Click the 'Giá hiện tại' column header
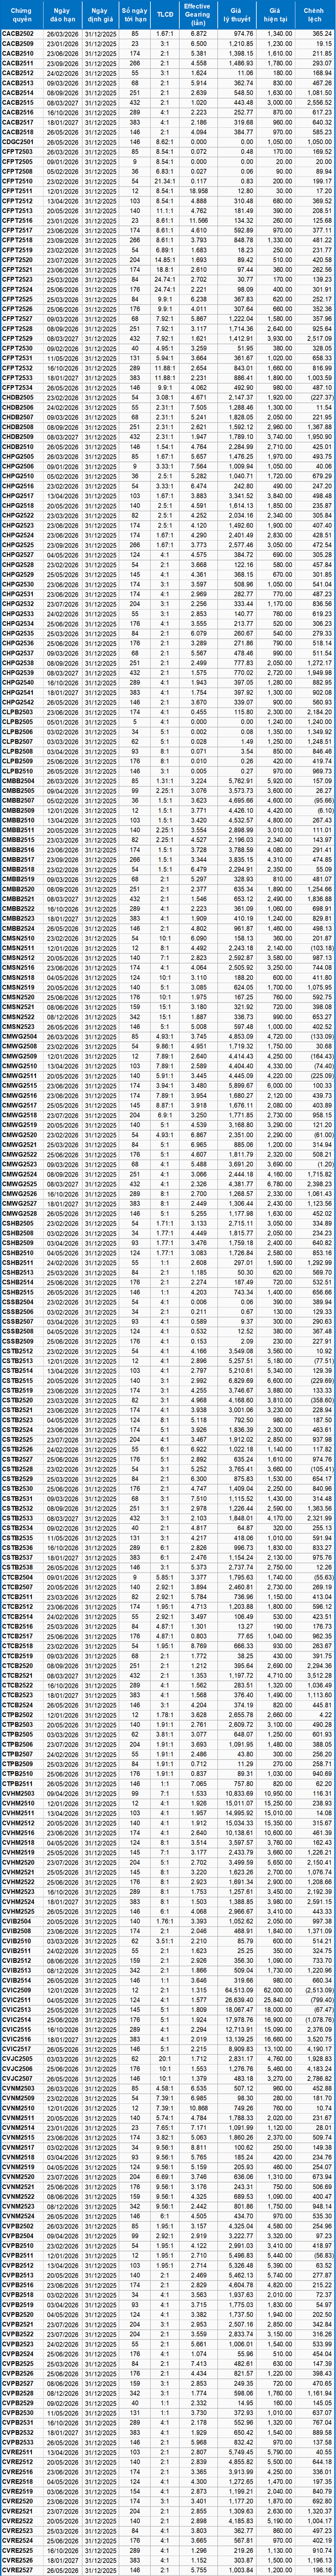336x2576 pixels. pos(279,14)
